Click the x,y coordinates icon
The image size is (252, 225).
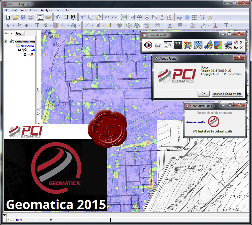point(179,17)
